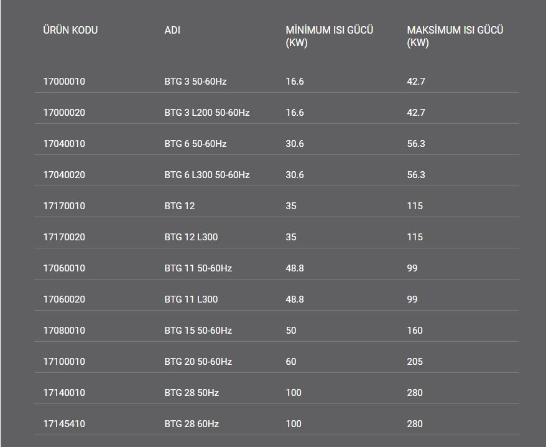546x447 pixels.
Task: Select product code 17140010
Action: point(64,393)
